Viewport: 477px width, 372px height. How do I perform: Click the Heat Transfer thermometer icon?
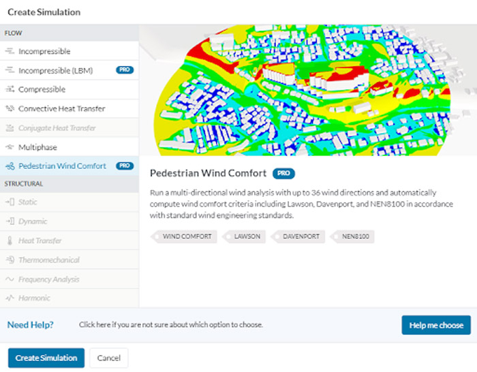(x=10, y=241)
